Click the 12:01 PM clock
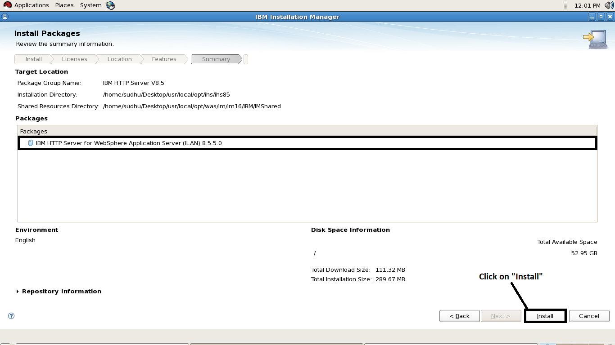This screenshot has height=345, width=615. tap(588, 5)
